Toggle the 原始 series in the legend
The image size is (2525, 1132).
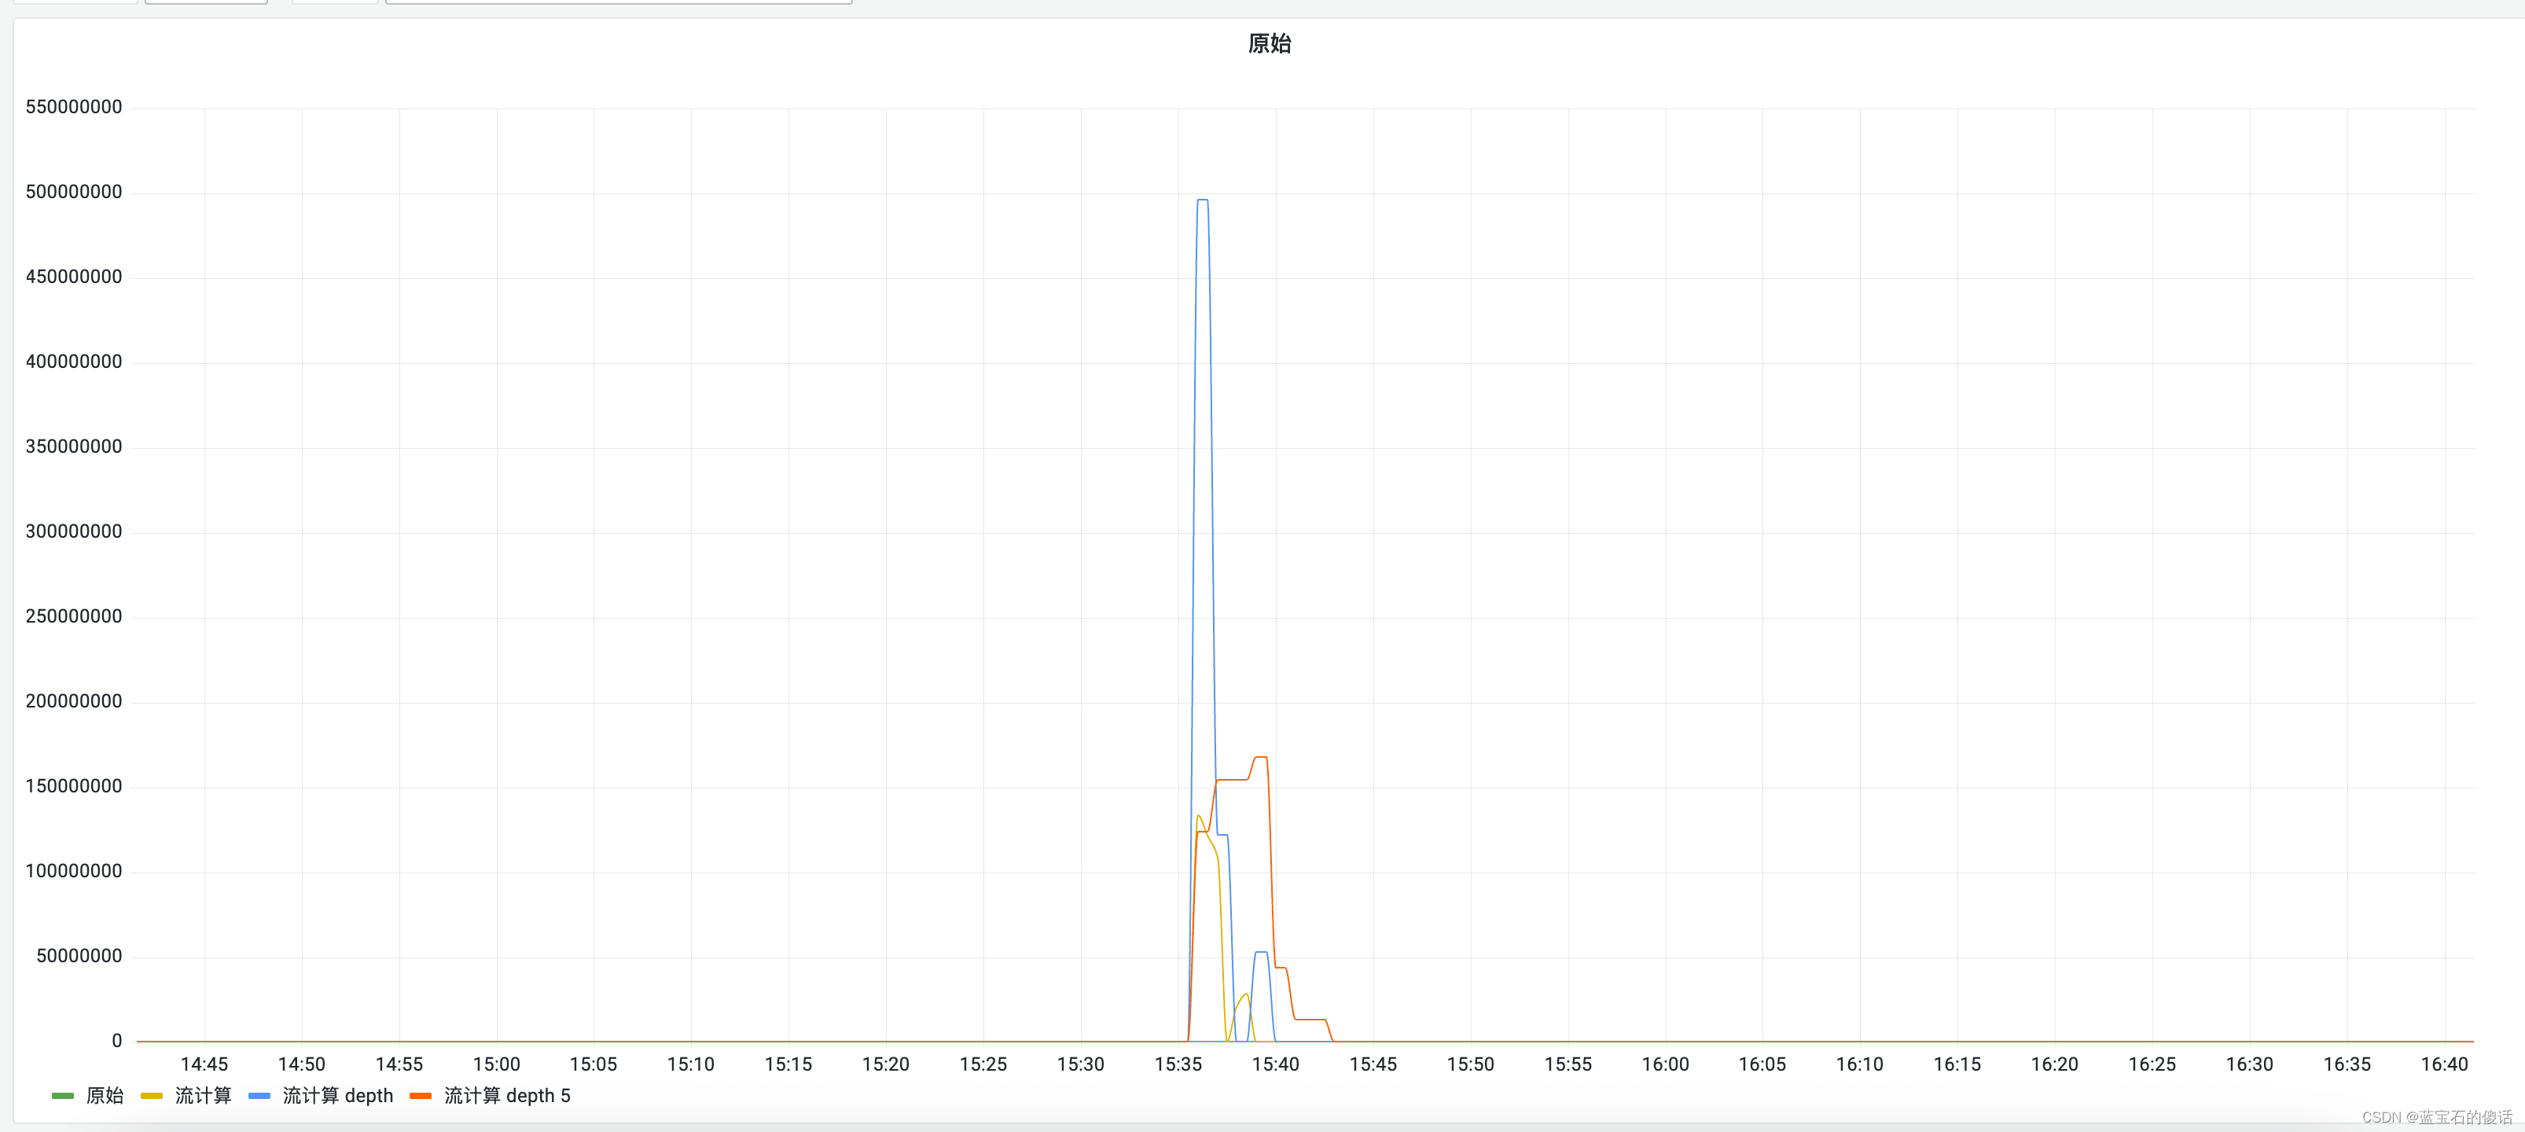[104, 1096]
